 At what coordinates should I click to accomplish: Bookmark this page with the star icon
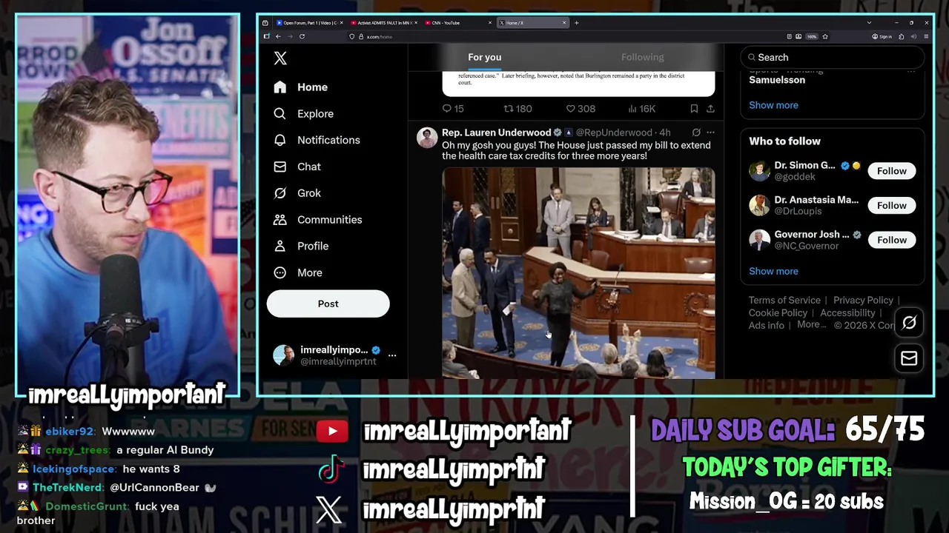pyautogui.click(x=825, y=36)
